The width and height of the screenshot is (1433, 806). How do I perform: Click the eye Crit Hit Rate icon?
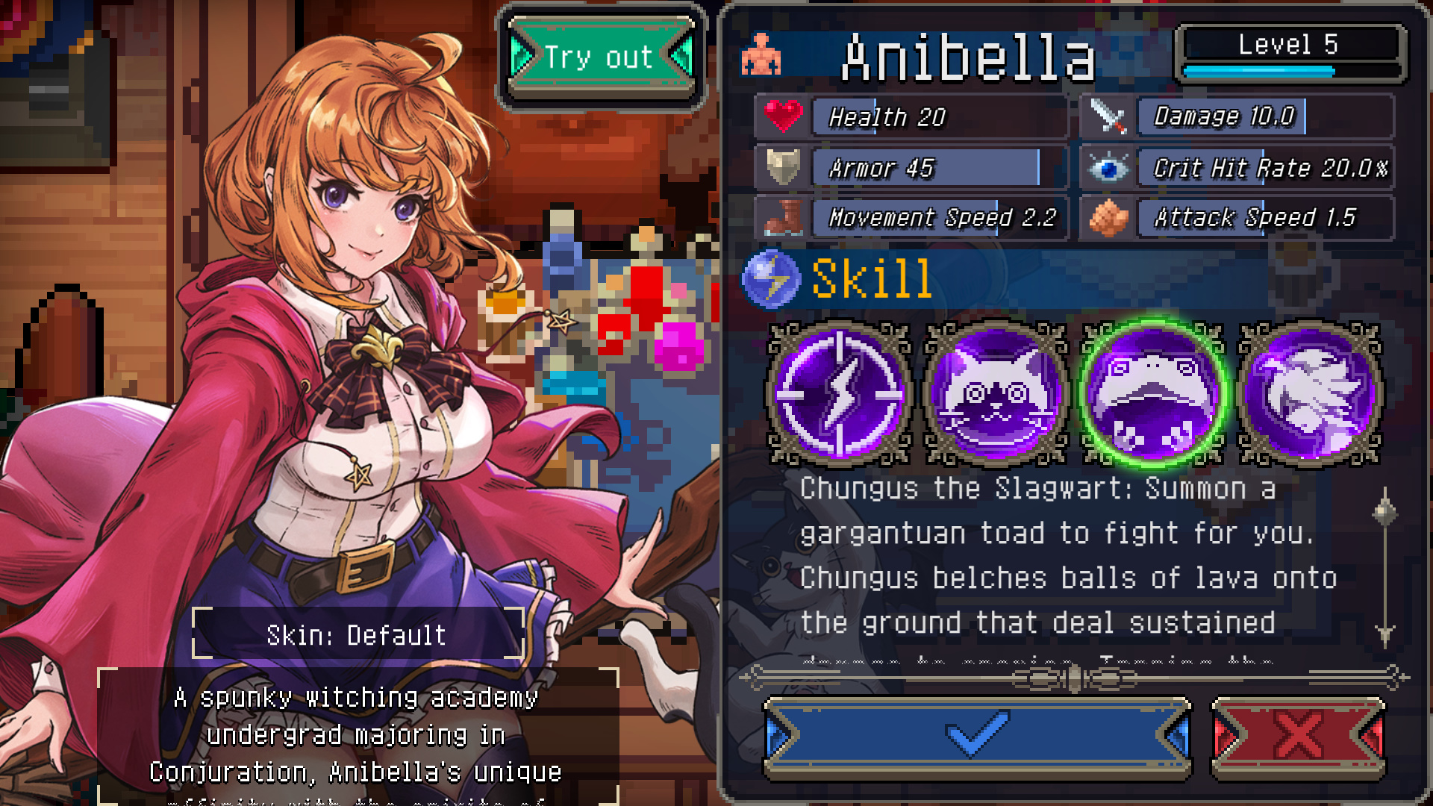click(1108, 167)
